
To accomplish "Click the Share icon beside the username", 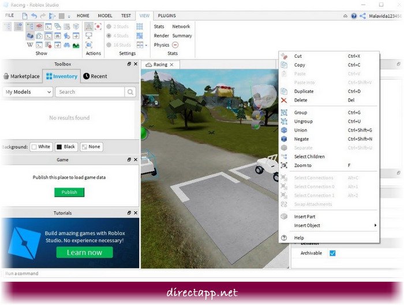I will click(x=363, y=16).
